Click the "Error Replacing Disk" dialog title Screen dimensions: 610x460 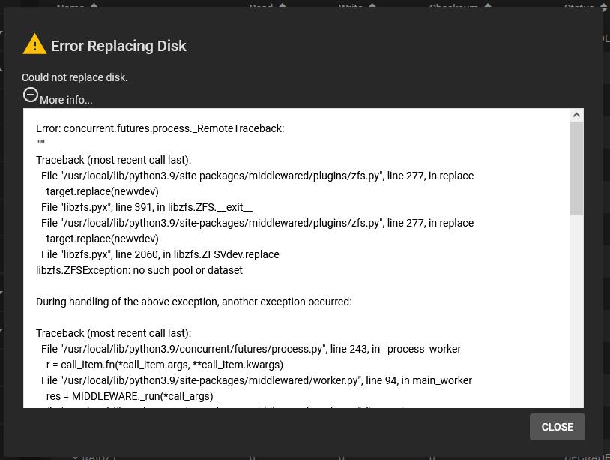point(118,46)
